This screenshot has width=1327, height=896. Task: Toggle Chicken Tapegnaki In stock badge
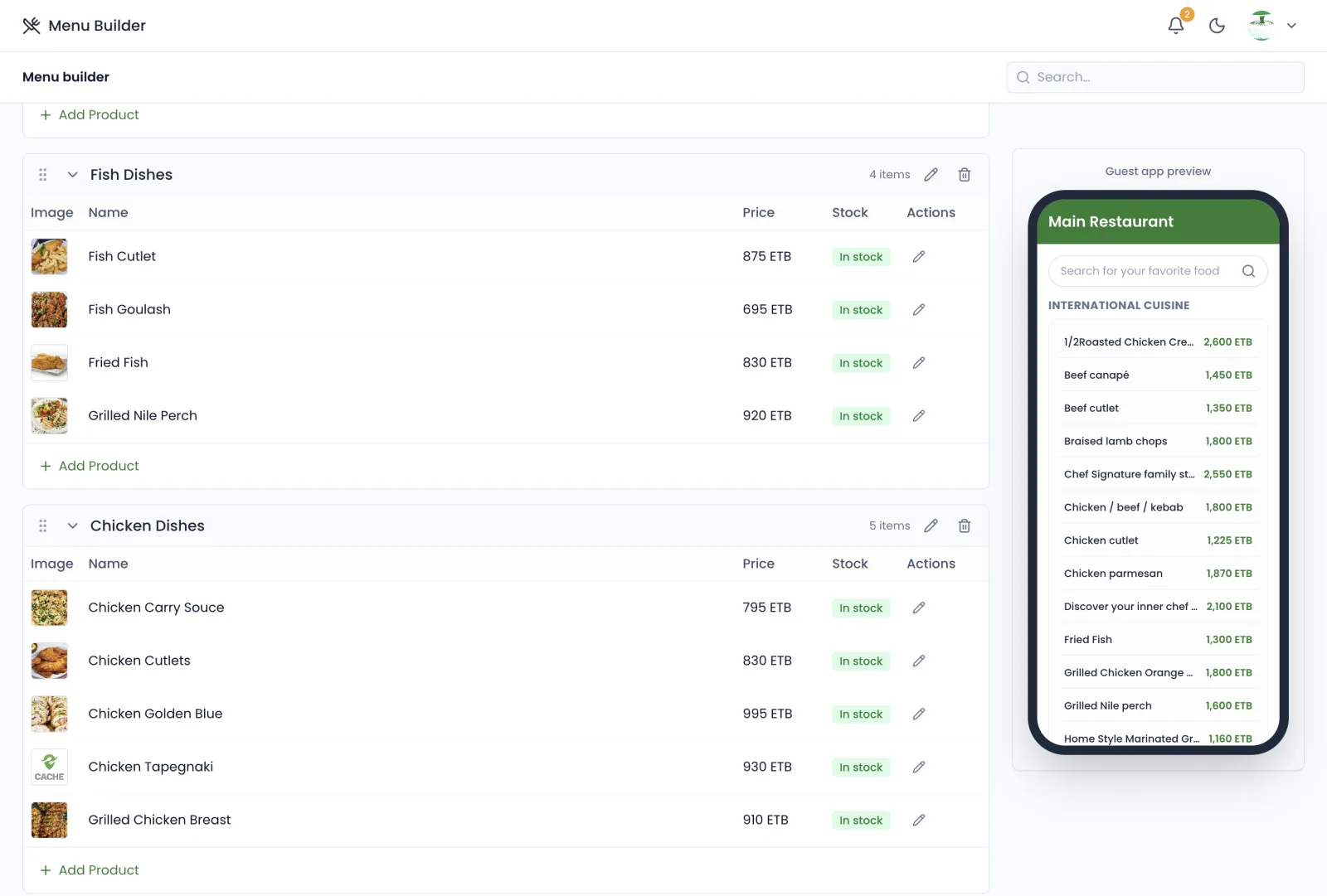pyautogui.click(x=861, y=768)
